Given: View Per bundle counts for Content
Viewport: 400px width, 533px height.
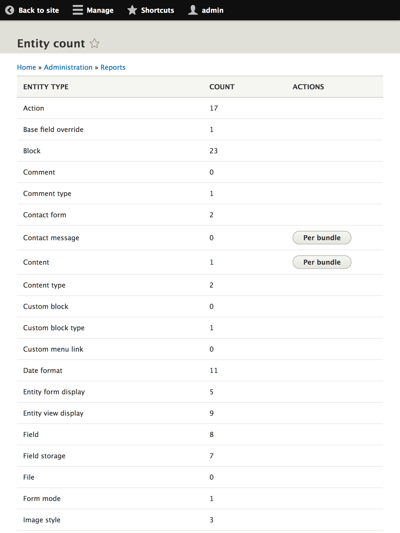Looking at the screenshot, I should (322, 262).
